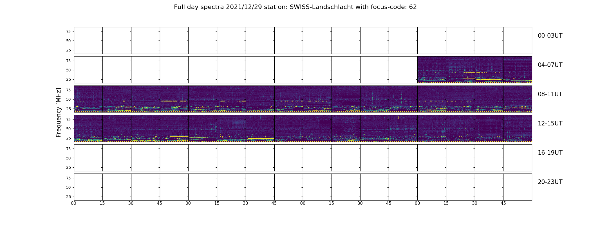591x225 pixels.
Task: Click the 25 tick label of the 08-11UT row
Action: point(68,109)
